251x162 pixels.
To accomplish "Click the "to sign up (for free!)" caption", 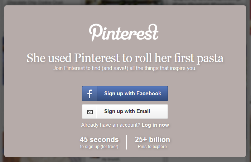I will click(99, 147).
